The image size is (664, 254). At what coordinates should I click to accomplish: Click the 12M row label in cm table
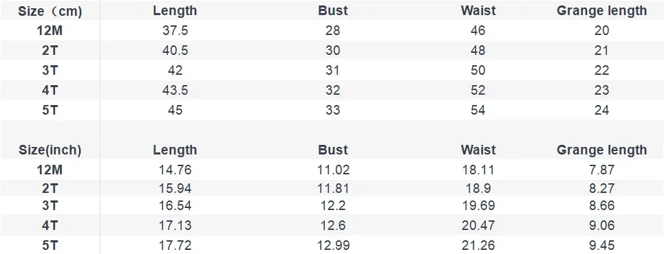pyautogui.click(x=50, y=30)
